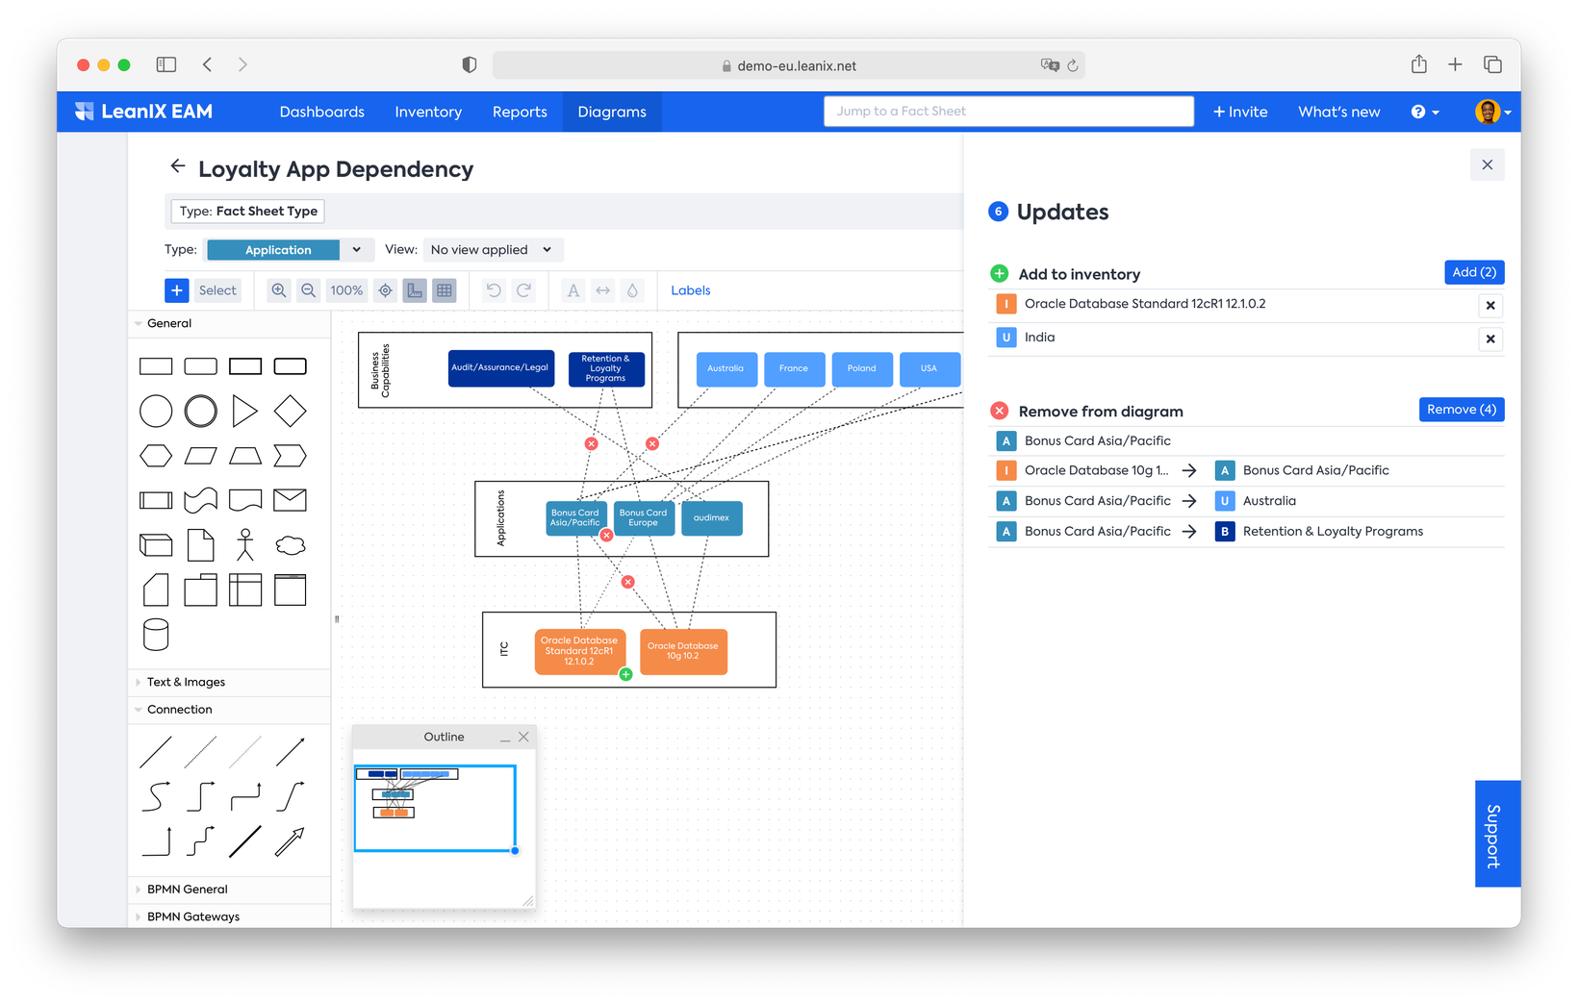The height and width of the screenshot is (1003, 1578).
Task: Select the cylinder database shape
Action: coord(156,635)
